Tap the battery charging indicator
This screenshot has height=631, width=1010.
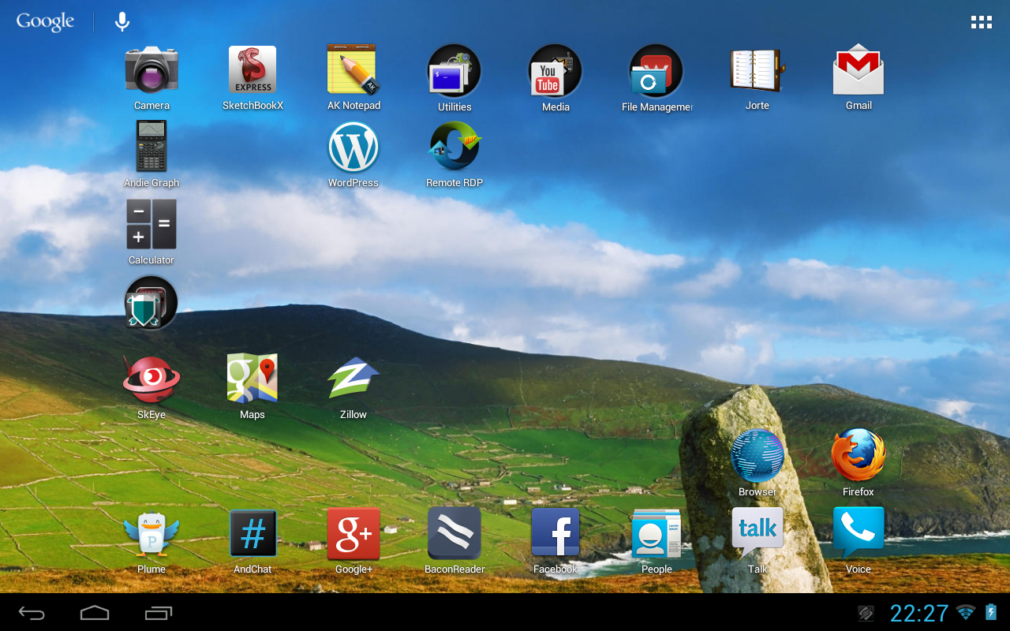click(x=991, y=612)
